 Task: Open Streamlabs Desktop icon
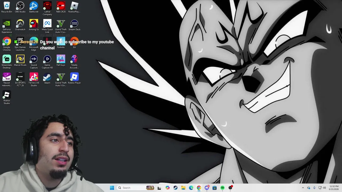(7, 62)
